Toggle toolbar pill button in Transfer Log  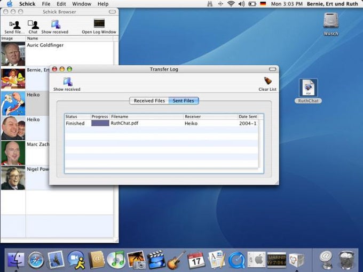272,69
